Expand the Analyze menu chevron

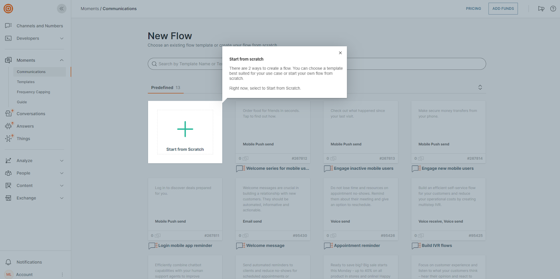[62, 161]
